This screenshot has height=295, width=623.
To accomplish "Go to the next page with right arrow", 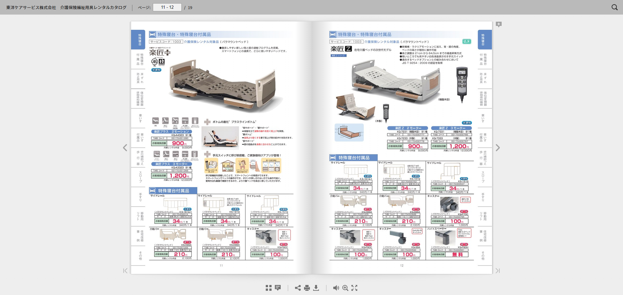I will (498, 148).
